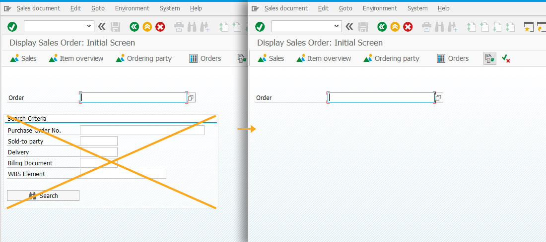
Task: Open command field dropdown in left window
Action: point(88,26)
